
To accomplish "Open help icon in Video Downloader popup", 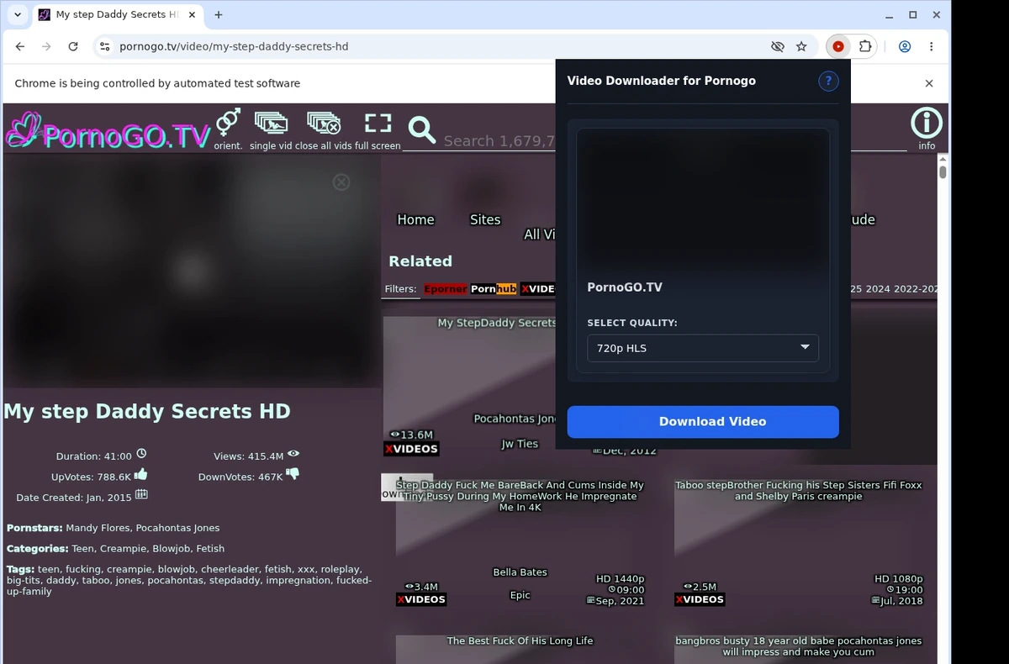I will click(x=828, y=81).
